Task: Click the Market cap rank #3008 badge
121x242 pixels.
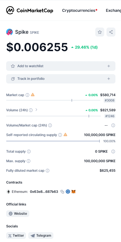Action: click(110, 100)
